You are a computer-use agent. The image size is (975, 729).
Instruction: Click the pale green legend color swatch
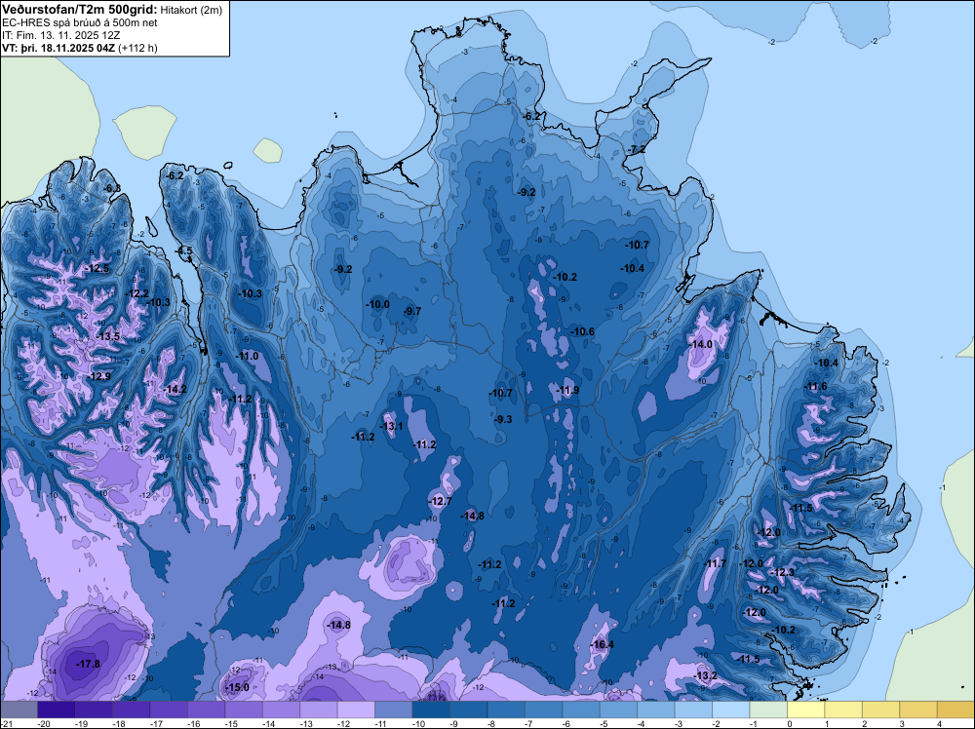(768, 710)
